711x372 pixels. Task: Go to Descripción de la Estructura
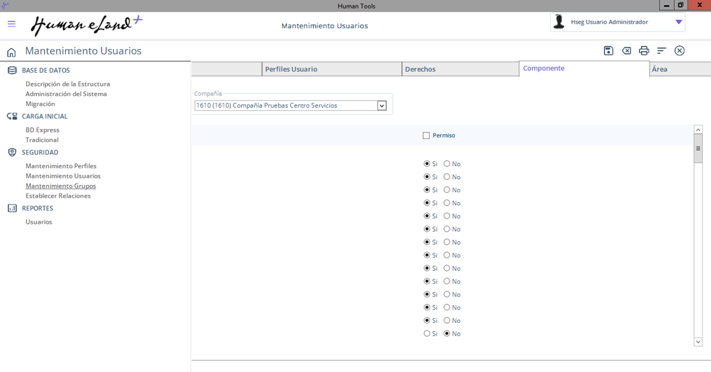point(68,84)
